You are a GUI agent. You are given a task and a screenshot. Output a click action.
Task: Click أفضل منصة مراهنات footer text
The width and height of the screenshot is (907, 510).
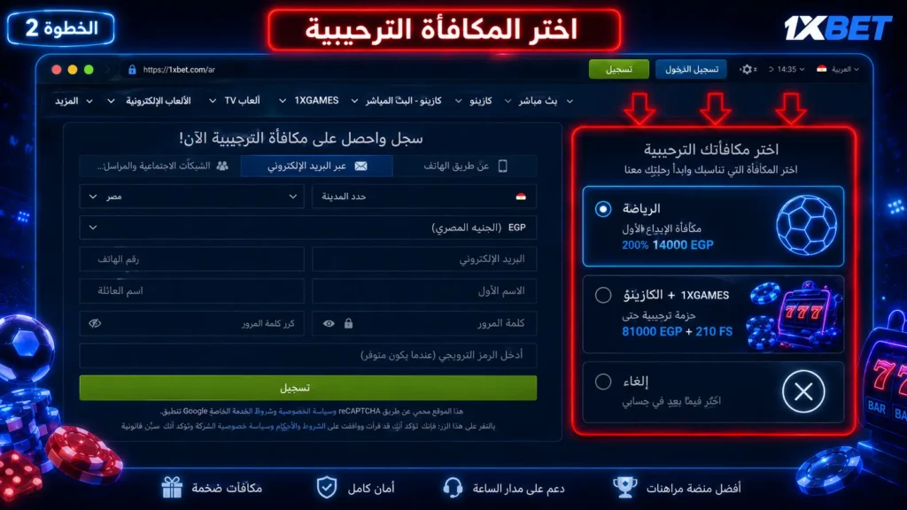[693, 489]
